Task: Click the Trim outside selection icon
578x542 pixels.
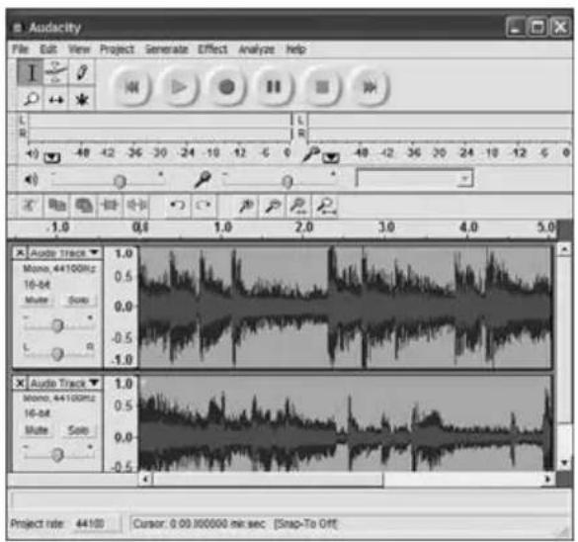Action: tap(110, 206)
